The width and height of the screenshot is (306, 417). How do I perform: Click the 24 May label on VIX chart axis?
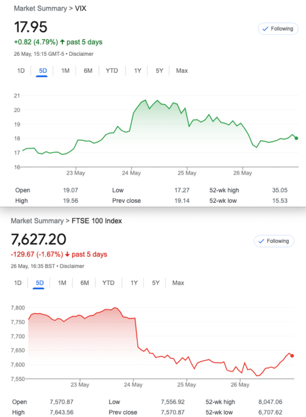click(x=131, y=173)
